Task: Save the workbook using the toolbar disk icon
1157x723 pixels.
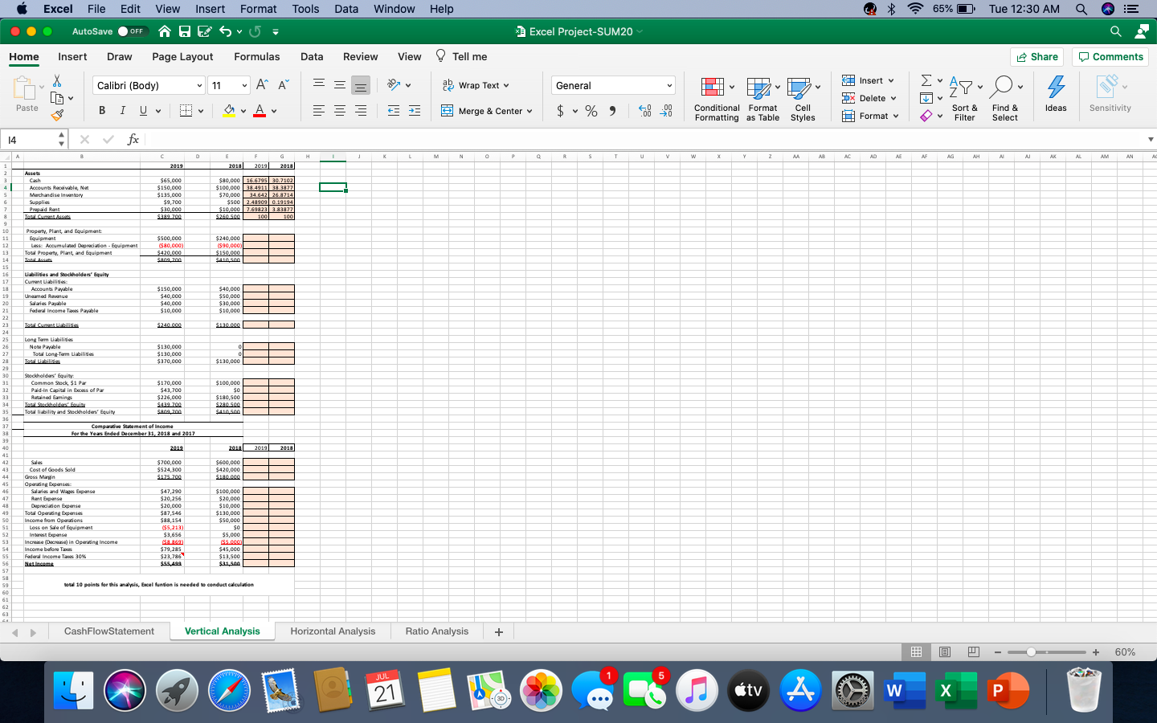Action: [x=185, y=31]
